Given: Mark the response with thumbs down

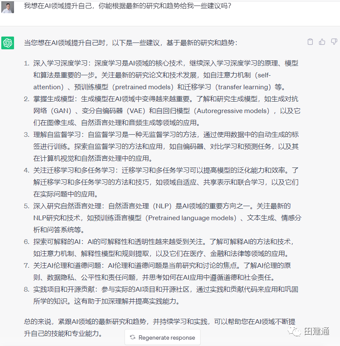Looking at the screenshot, I should 334,42.
